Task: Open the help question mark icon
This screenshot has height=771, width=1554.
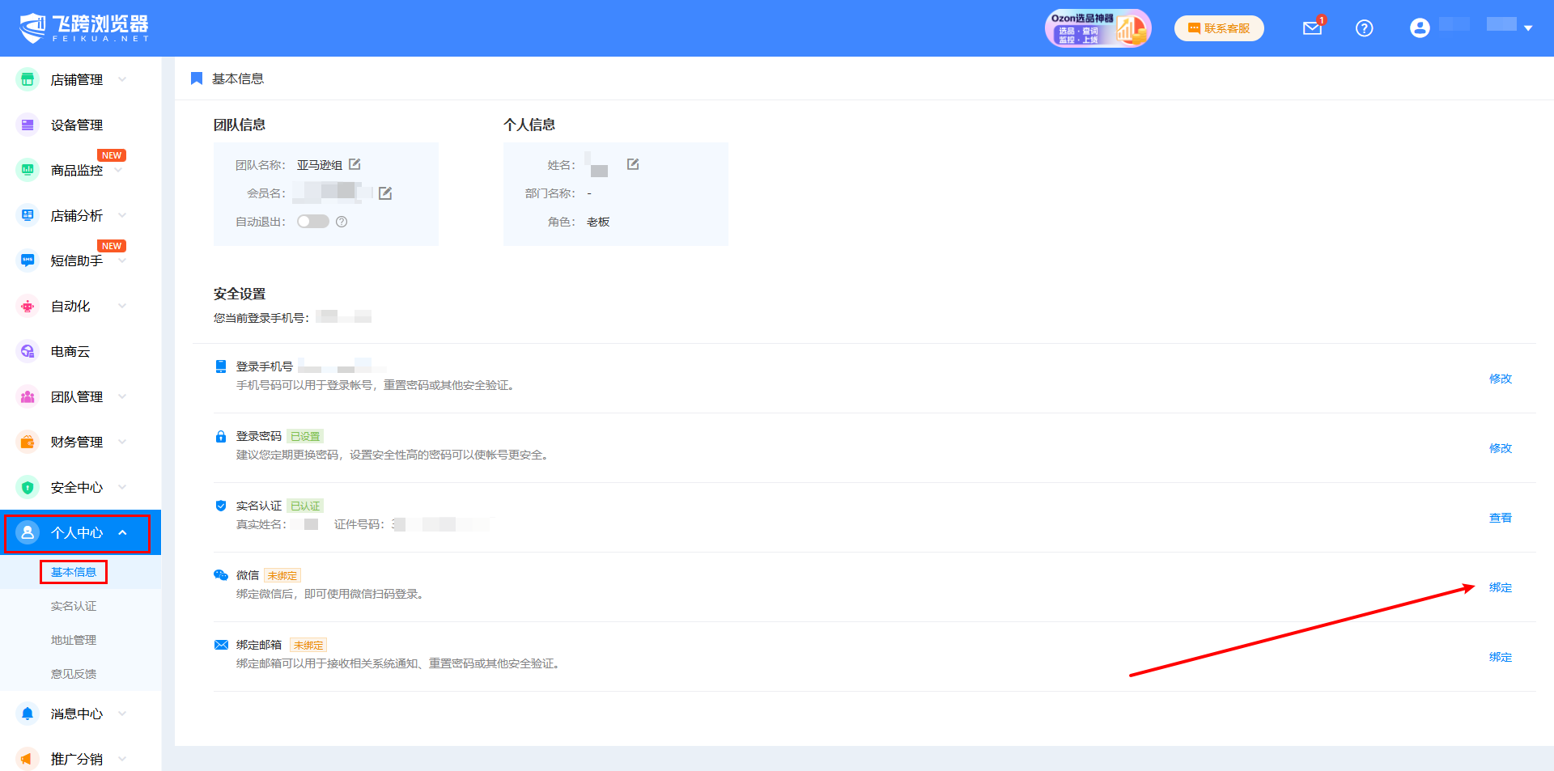Action: (x=1364, y=28)
